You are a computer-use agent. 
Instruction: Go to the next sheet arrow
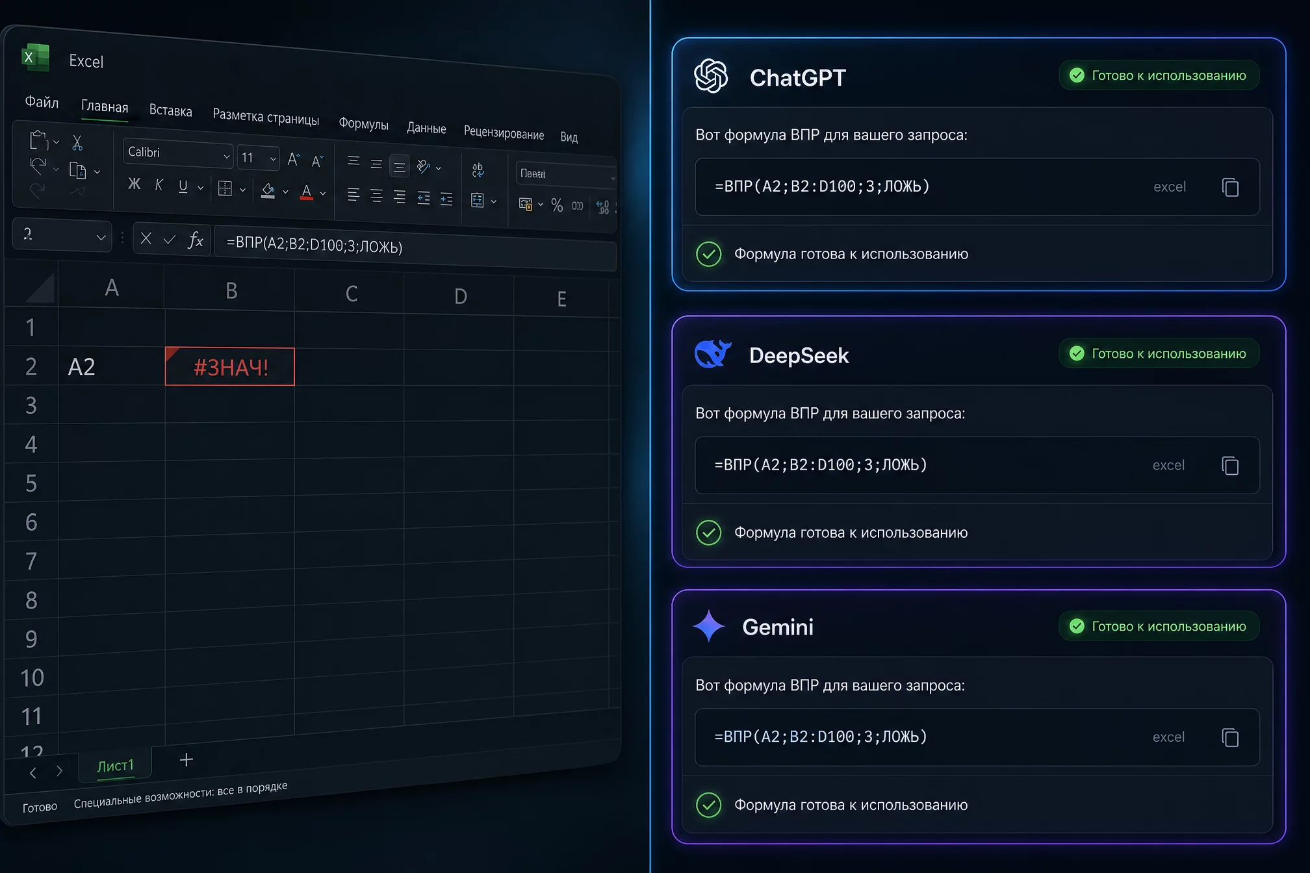pyautogui.click(x=60, y=770)
